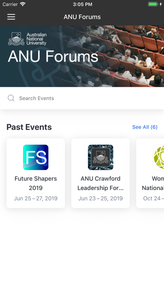Tap the Jun 25–27, 2019 date
Viewport: 164px width, 292px height.
pyautogui.click(x=36, y=198)
